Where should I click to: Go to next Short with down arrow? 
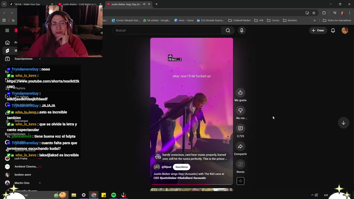(343, 123)
